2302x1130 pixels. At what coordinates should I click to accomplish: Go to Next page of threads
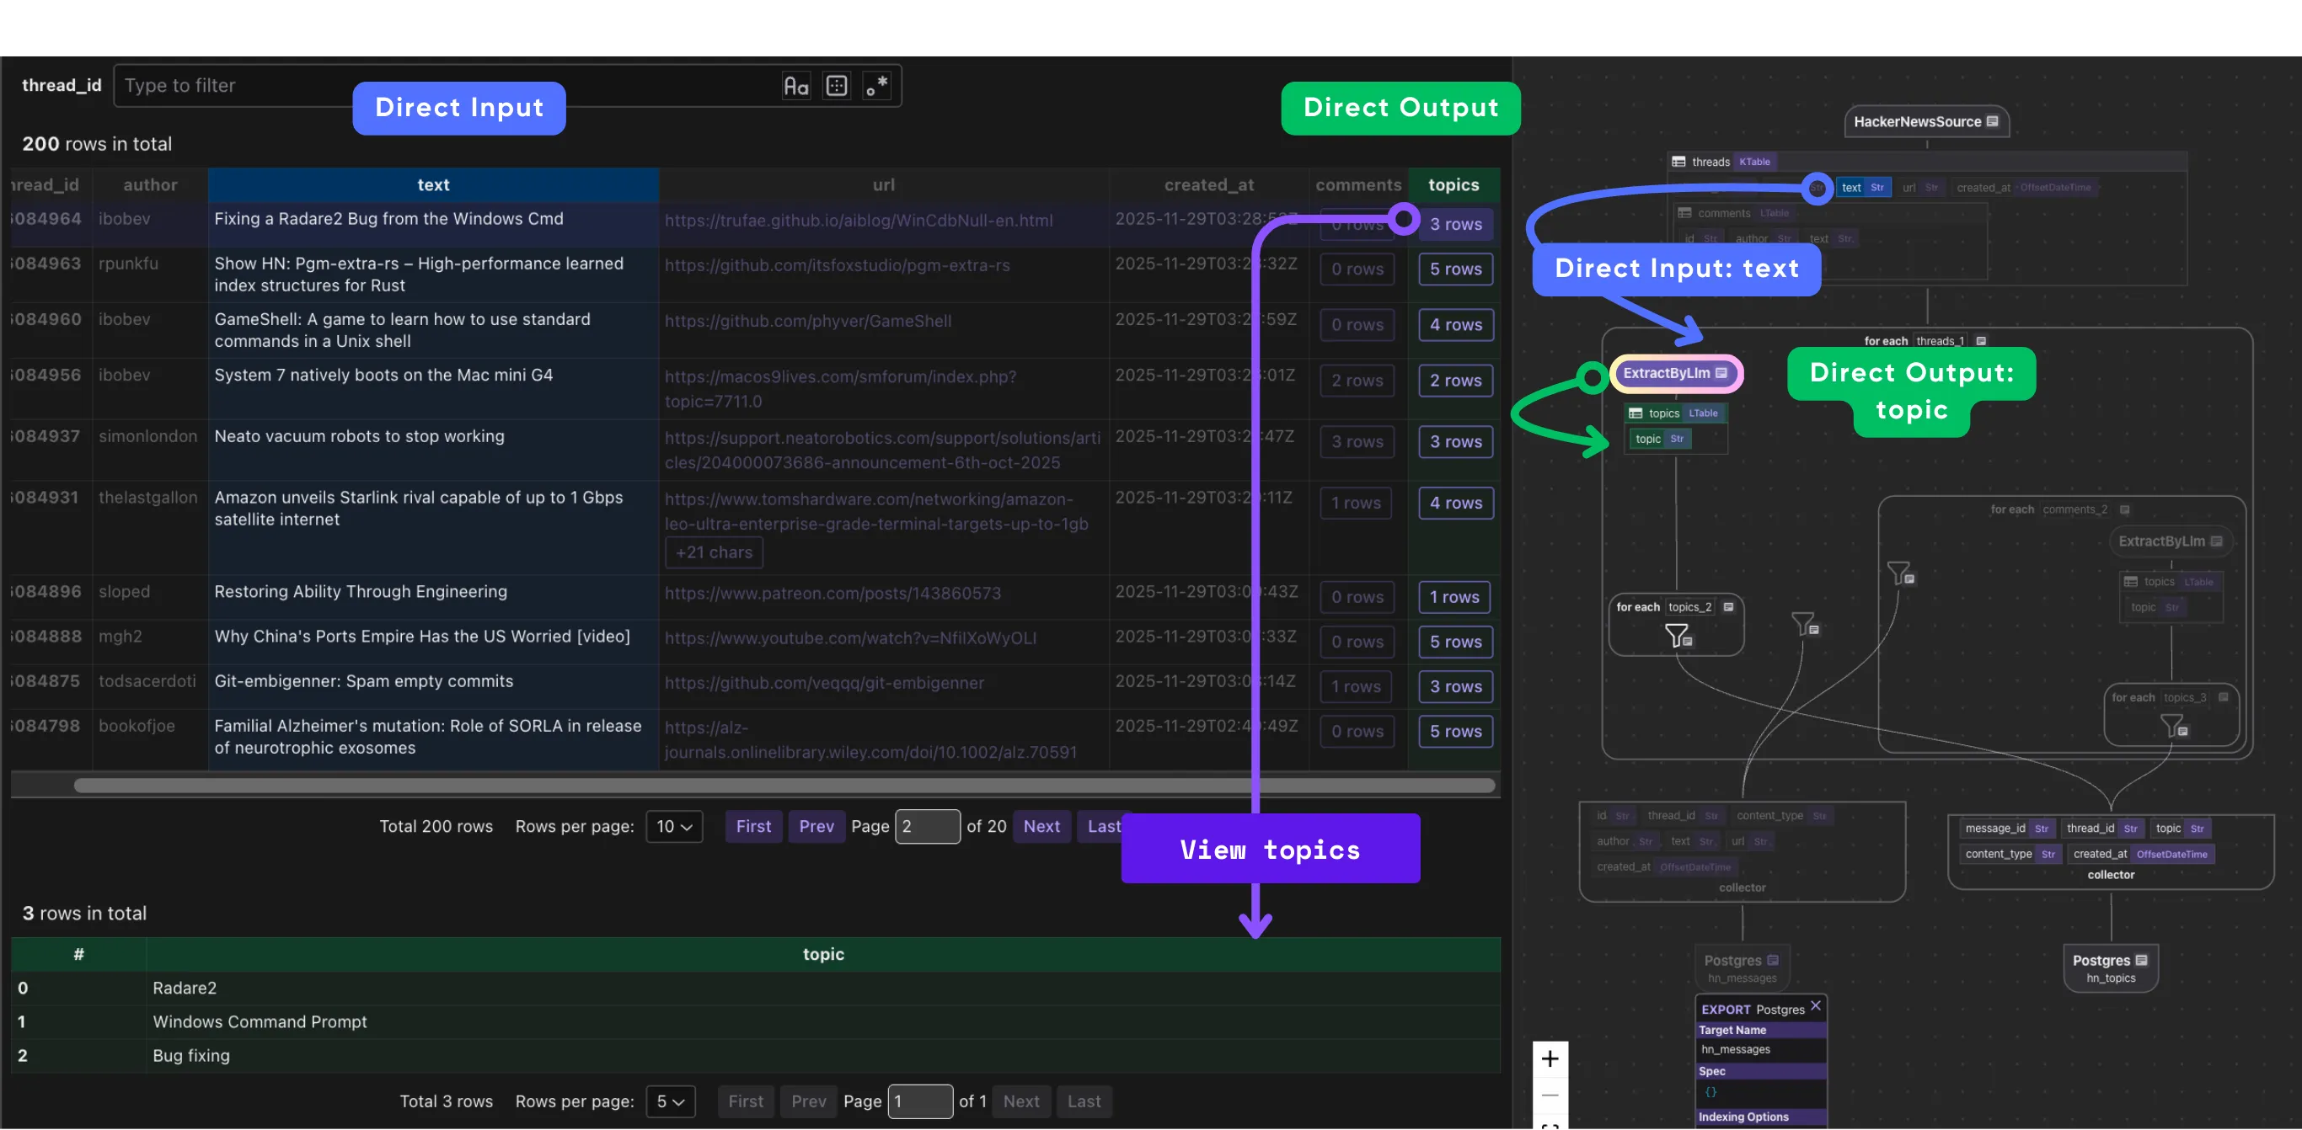(x=1041, y=826)
